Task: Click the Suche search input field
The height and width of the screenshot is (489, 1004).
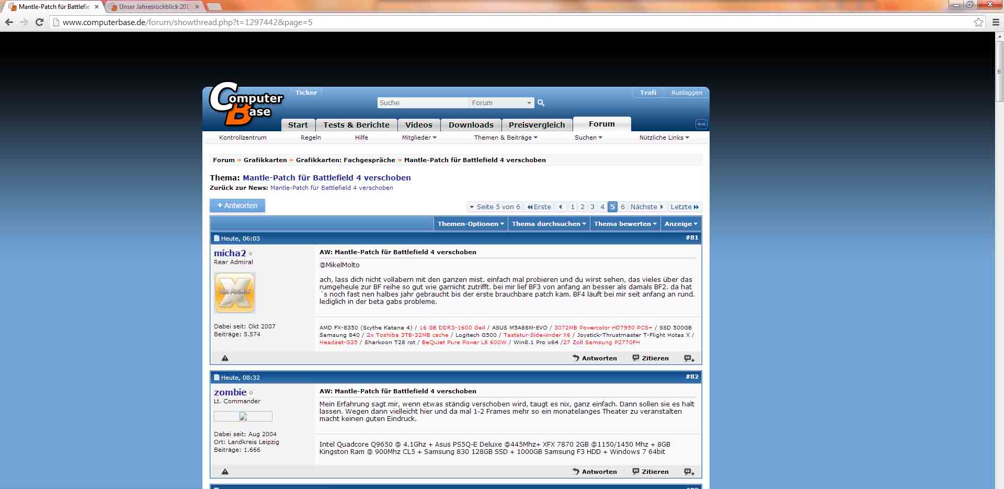Action: pos(423,103)
